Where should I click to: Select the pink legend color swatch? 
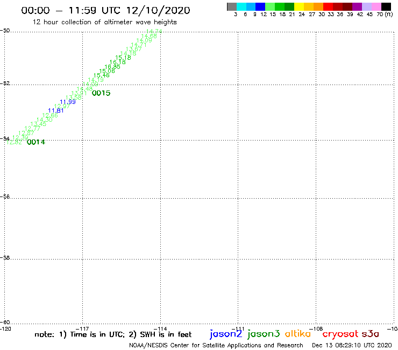tap(376, 6)
